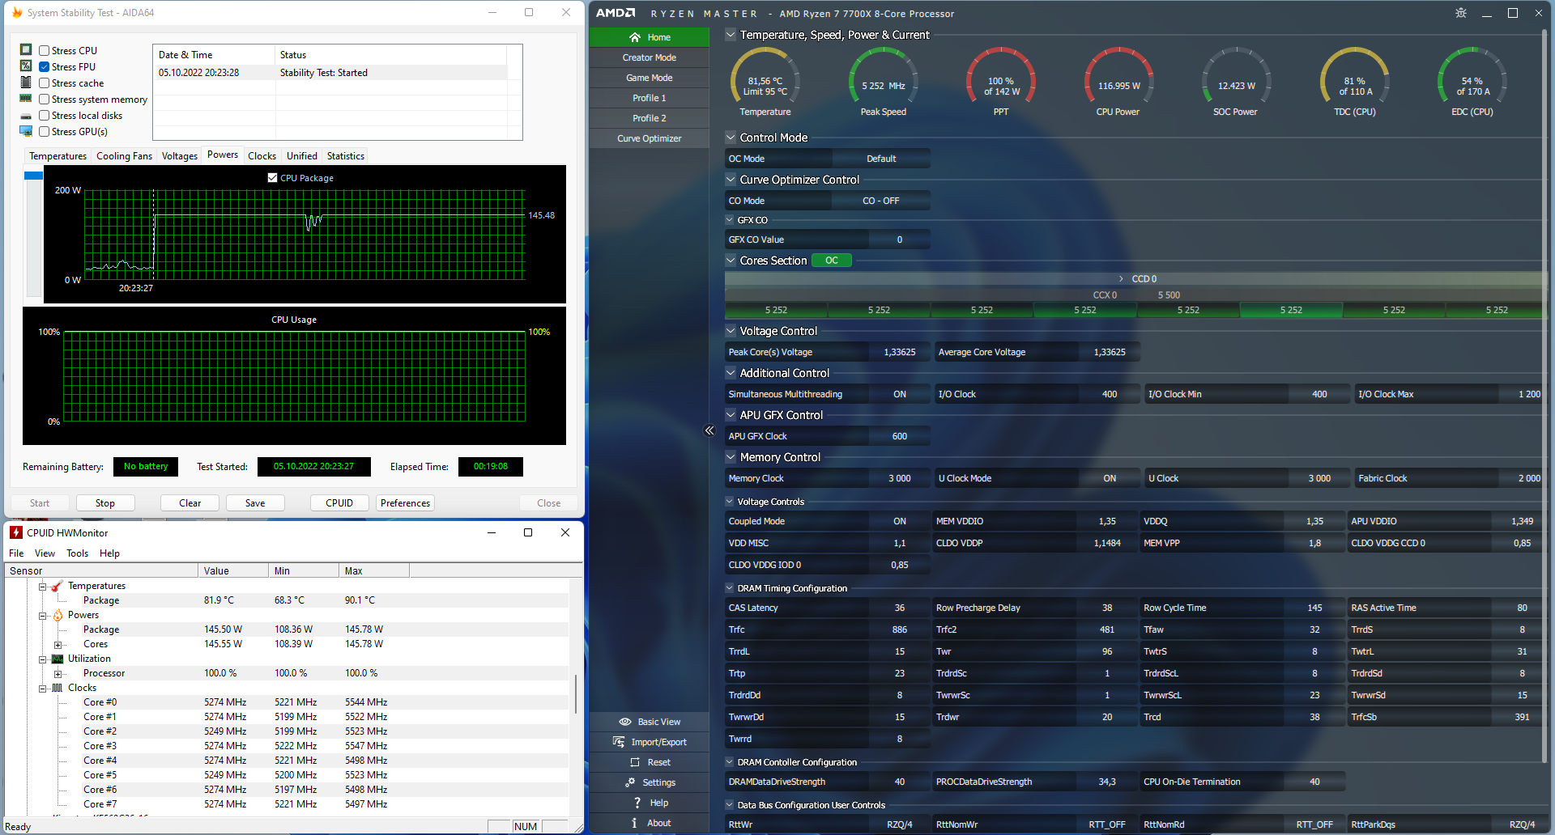Click the About info icon
1555x835 pixels.
pyautogui.click(x=634, y=823)
